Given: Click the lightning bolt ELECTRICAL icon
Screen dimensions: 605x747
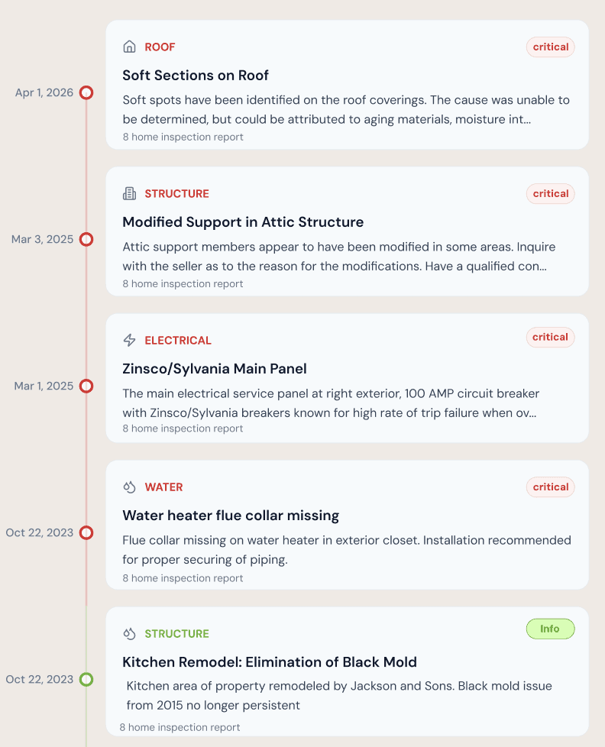Looking at the screenshot, I should tap(129, 340).
